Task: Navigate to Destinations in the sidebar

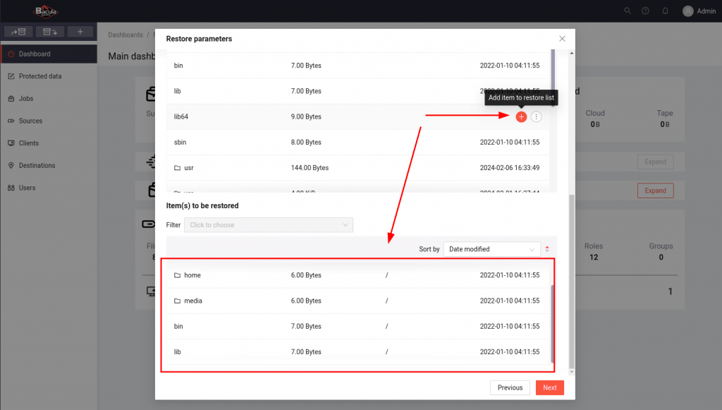Action: click(37, 165)
